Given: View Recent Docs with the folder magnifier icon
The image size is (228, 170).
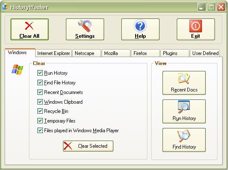Looking at the screenshot, I should click(184, 78).
